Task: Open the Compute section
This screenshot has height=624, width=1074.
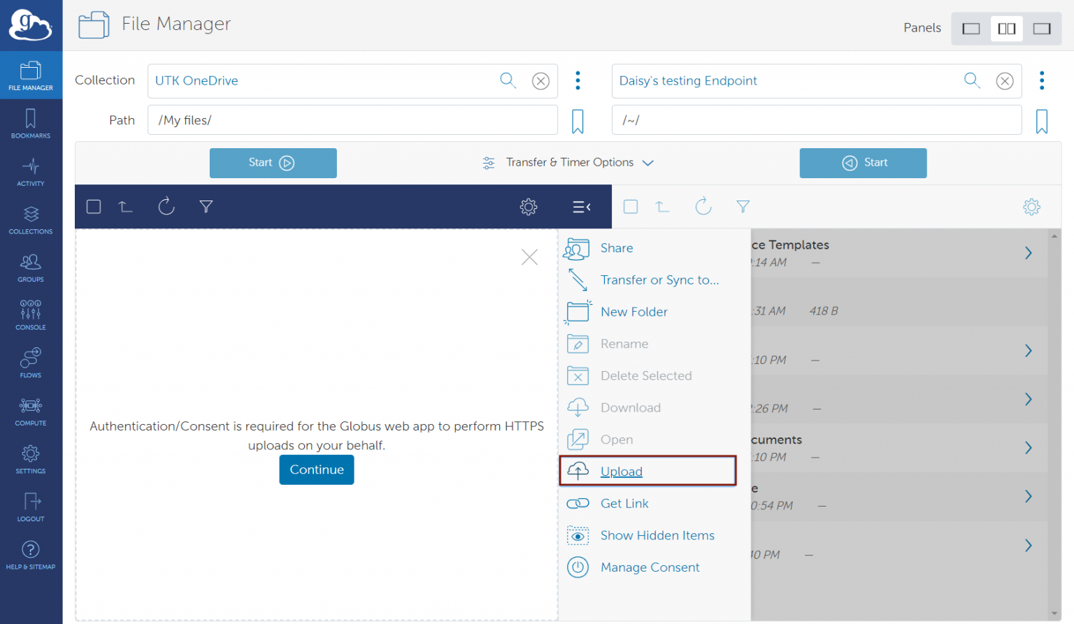Action: [x=31, y=411]
